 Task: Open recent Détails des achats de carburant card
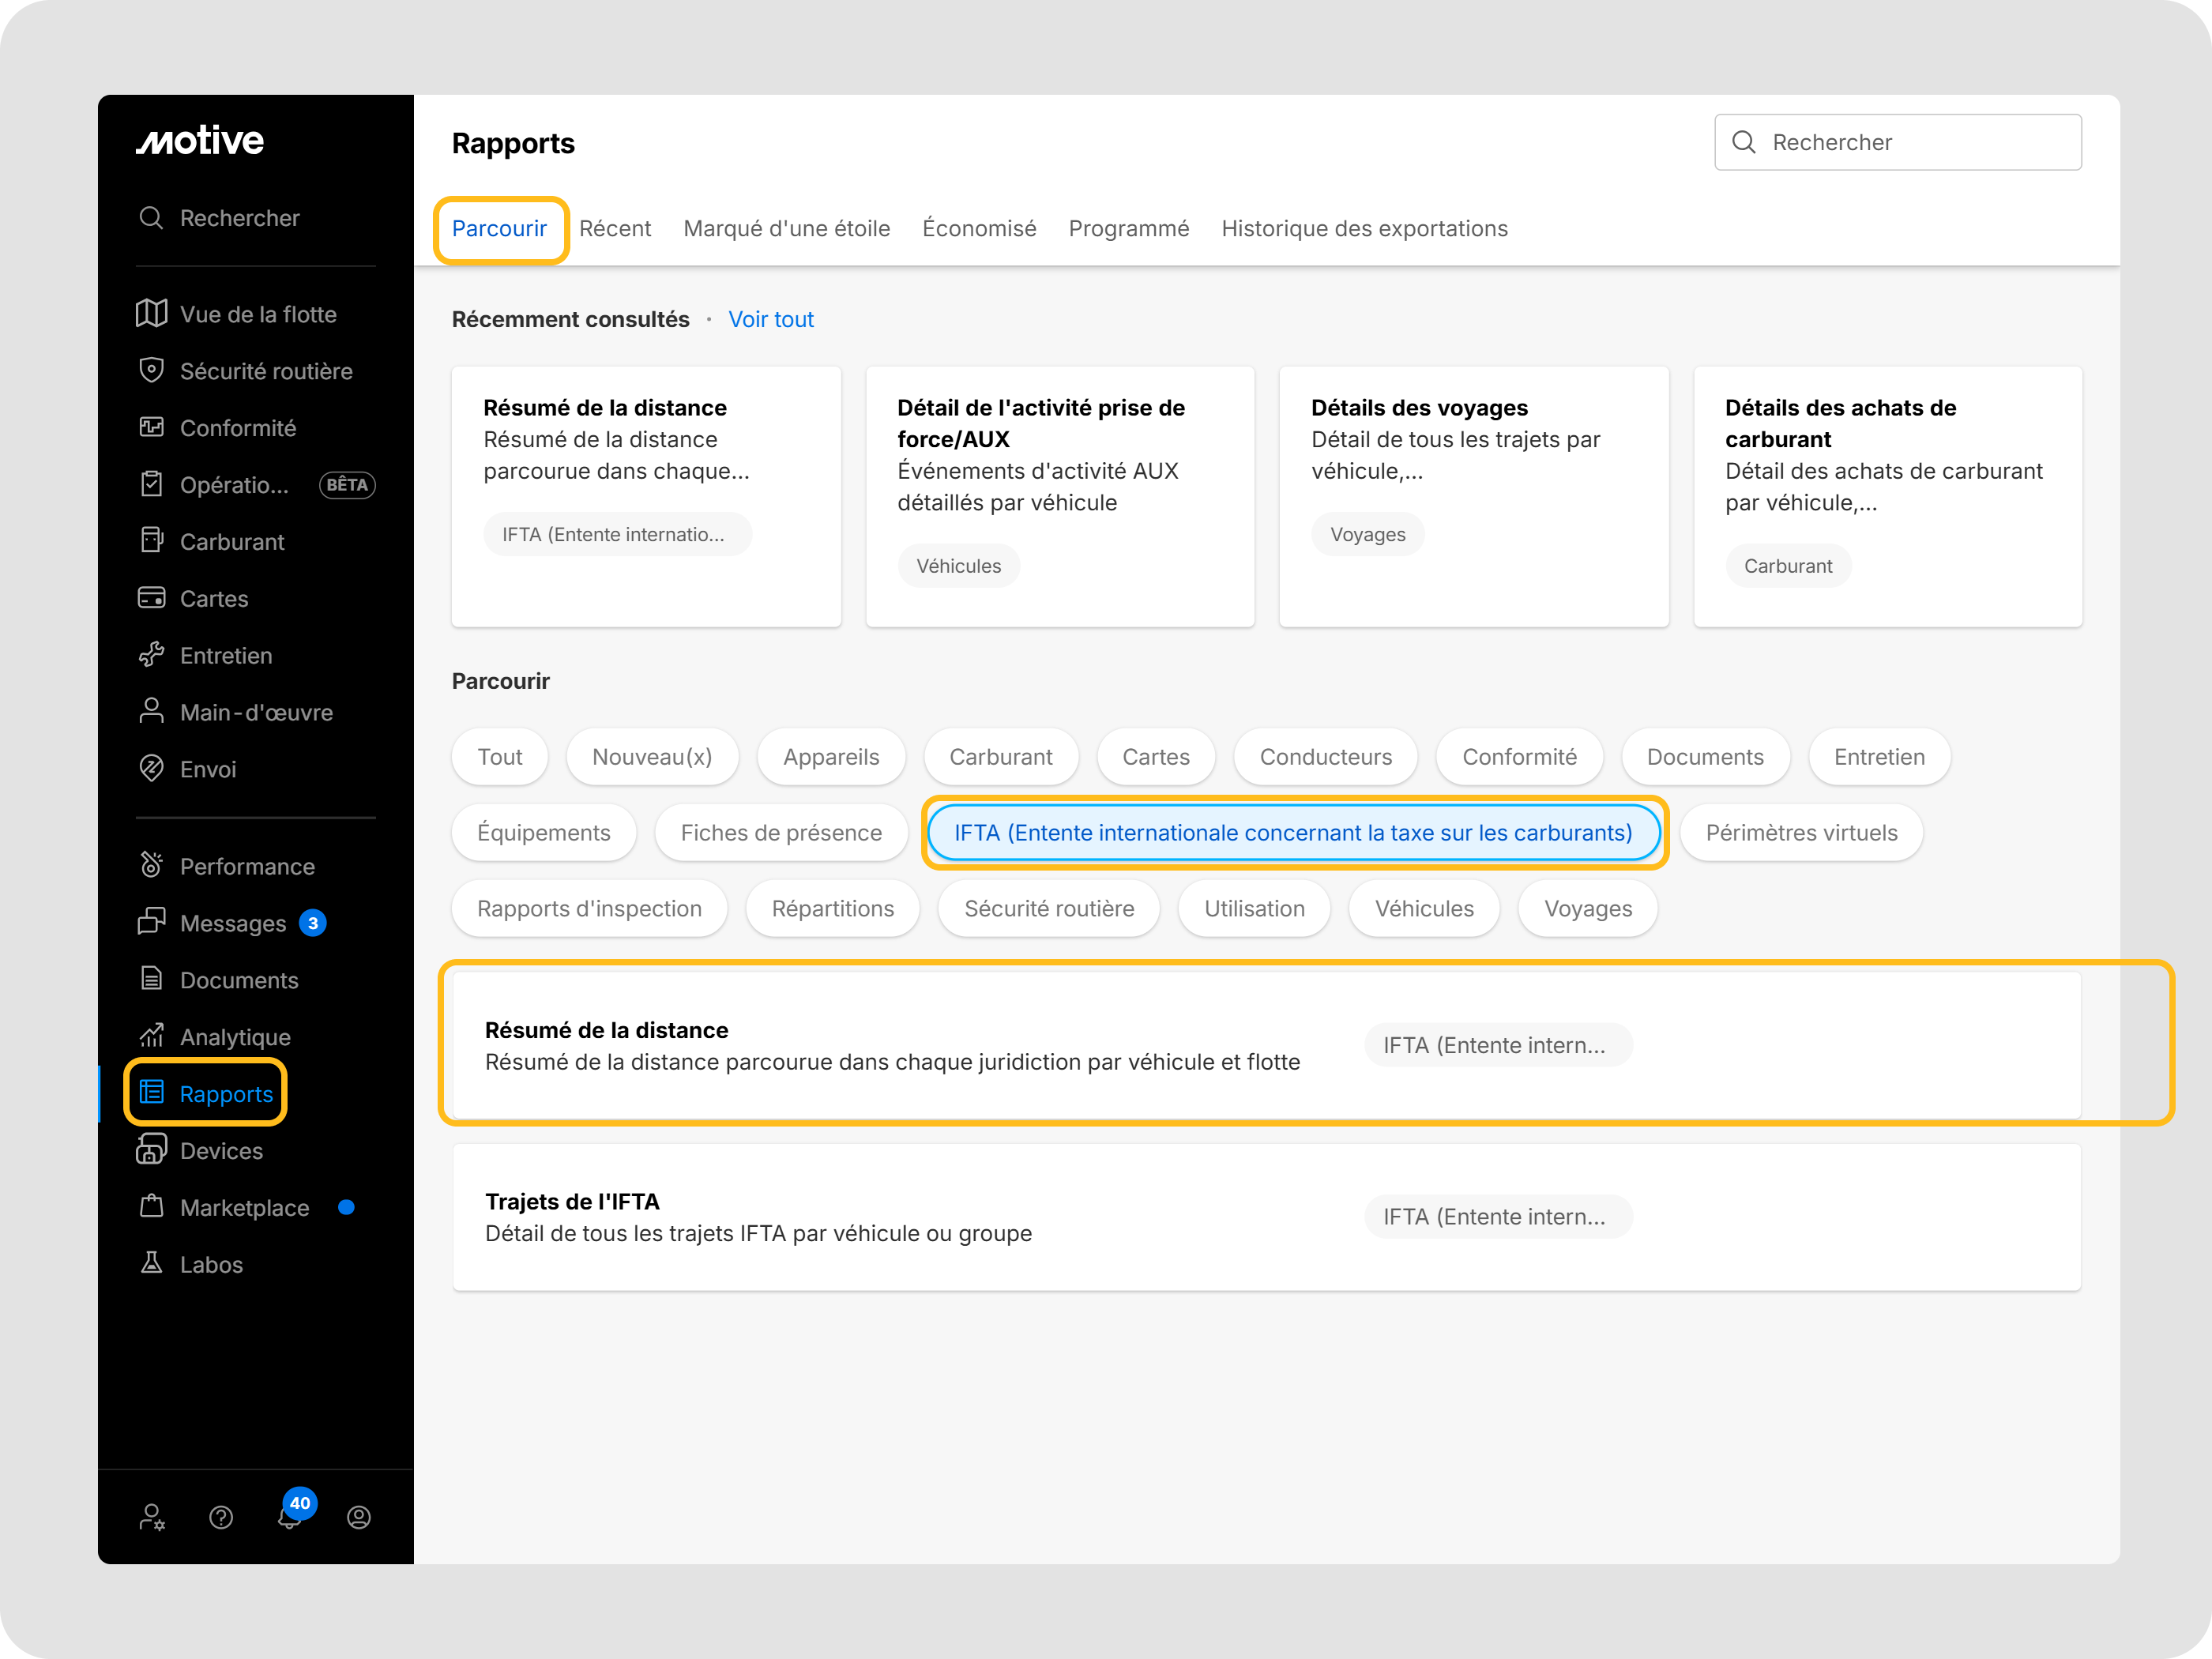1888,497
